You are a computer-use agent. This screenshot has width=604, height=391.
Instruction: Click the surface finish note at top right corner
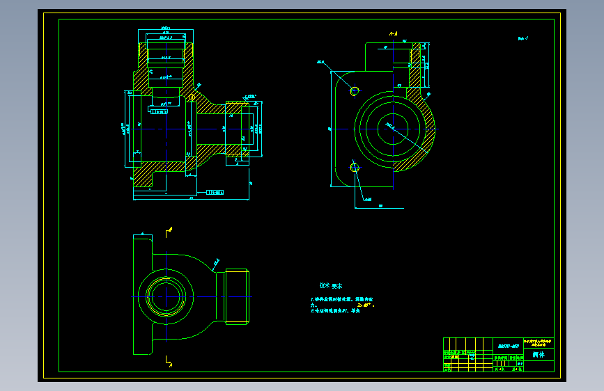(x=523, y=38)
